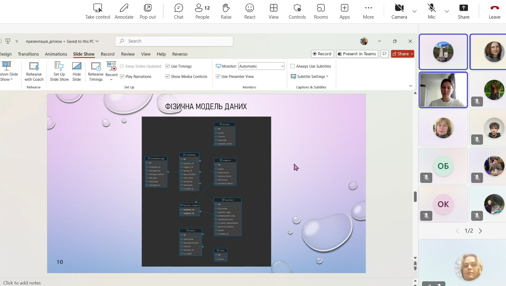Open More actions menu
The image size is (506, 286).
click(x=369, y=11)
